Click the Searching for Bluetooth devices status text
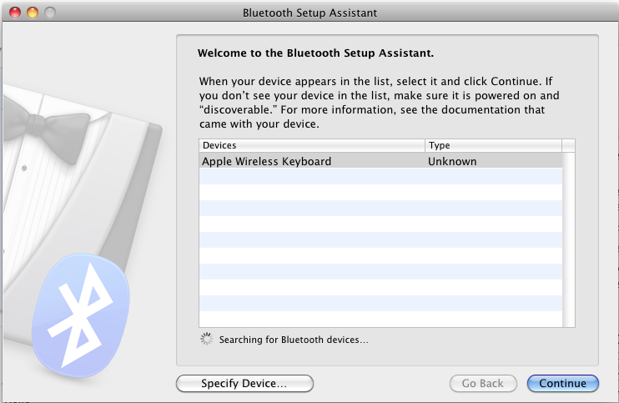 (294, 340)
